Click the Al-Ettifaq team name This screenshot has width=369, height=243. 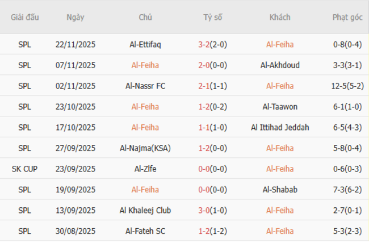[x=145, y=44]
